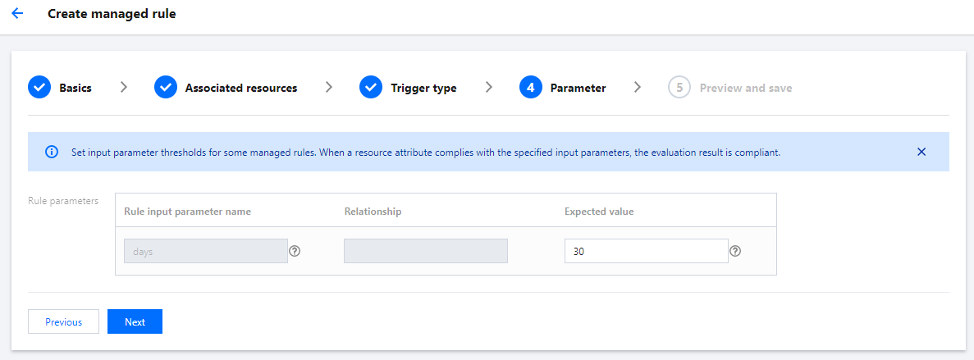
Task: Click the step 5 circle icon
Action: pos(679,87)
